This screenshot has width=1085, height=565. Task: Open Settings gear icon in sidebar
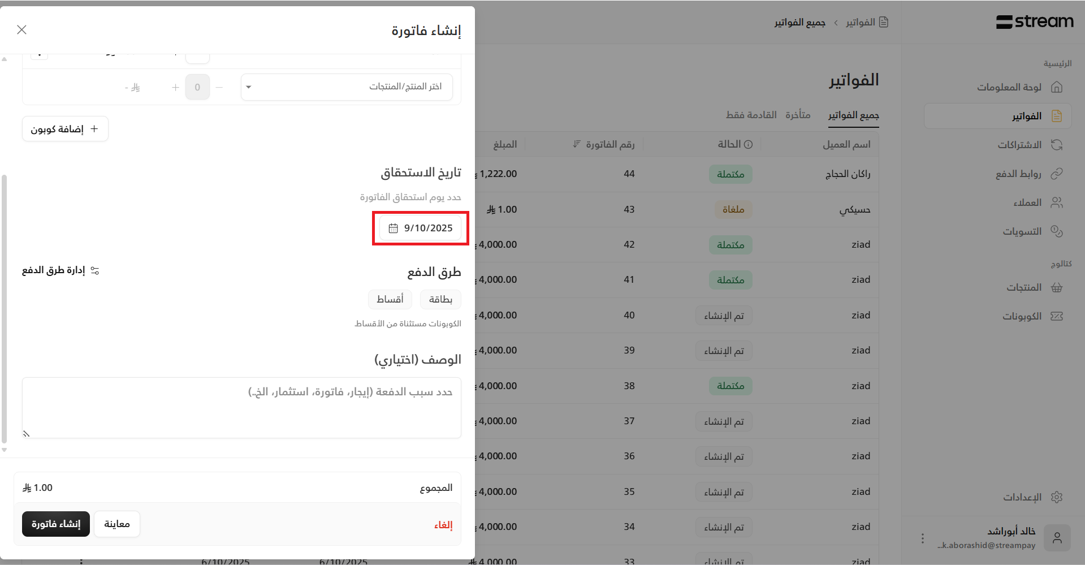[1056, 497]
